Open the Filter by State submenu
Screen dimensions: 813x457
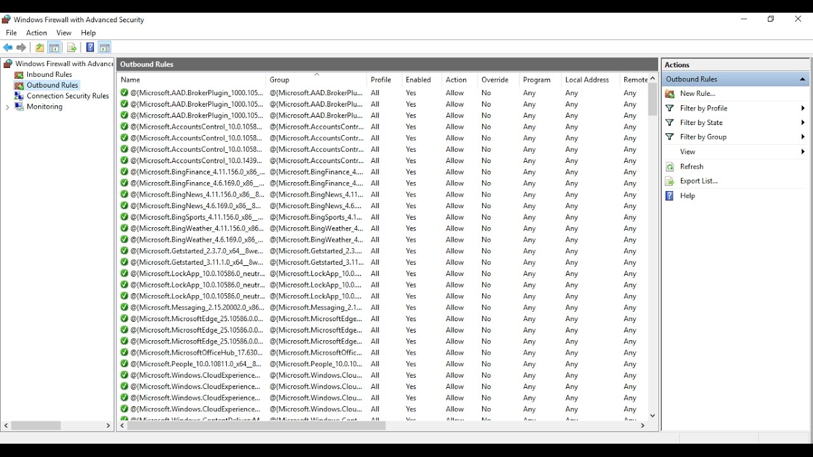tap(736, 123)
